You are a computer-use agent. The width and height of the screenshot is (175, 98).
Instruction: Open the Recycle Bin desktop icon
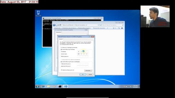(x=38, y=14)
